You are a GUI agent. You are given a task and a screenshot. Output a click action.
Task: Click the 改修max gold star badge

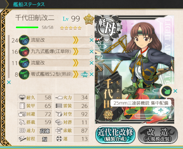tap(89, 19)
